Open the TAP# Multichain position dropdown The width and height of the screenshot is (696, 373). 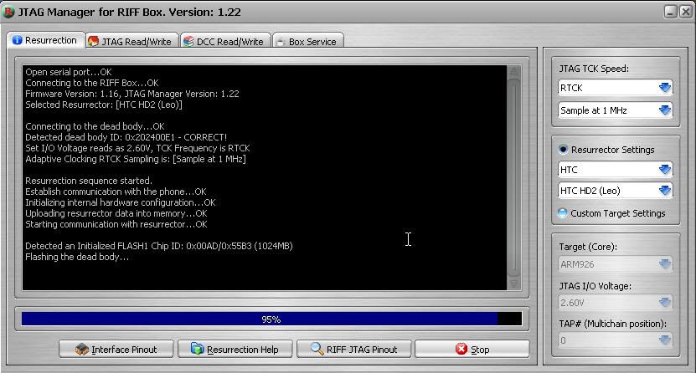pos(615,340)
